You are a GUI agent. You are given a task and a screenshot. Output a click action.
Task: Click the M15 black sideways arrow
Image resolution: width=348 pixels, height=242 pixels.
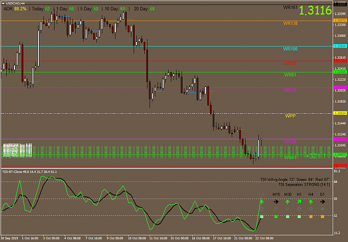pos(276,202)
